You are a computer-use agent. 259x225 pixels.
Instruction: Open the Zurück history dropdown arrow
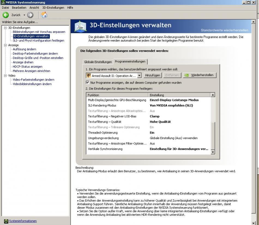coord(24,15)
